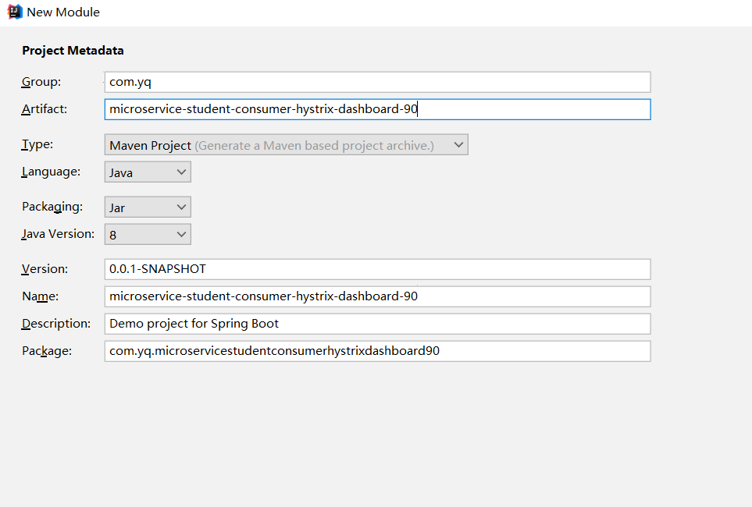Image resolution: width=752 pixels, height=507 pixels.
Task: Focus the Artifact text field
Action: pyautogui.click(x=377, y=109)
